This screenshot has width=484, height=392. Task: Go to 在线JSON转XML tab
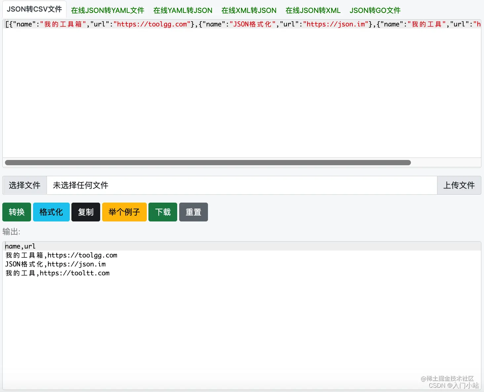(x=313, y=10)
